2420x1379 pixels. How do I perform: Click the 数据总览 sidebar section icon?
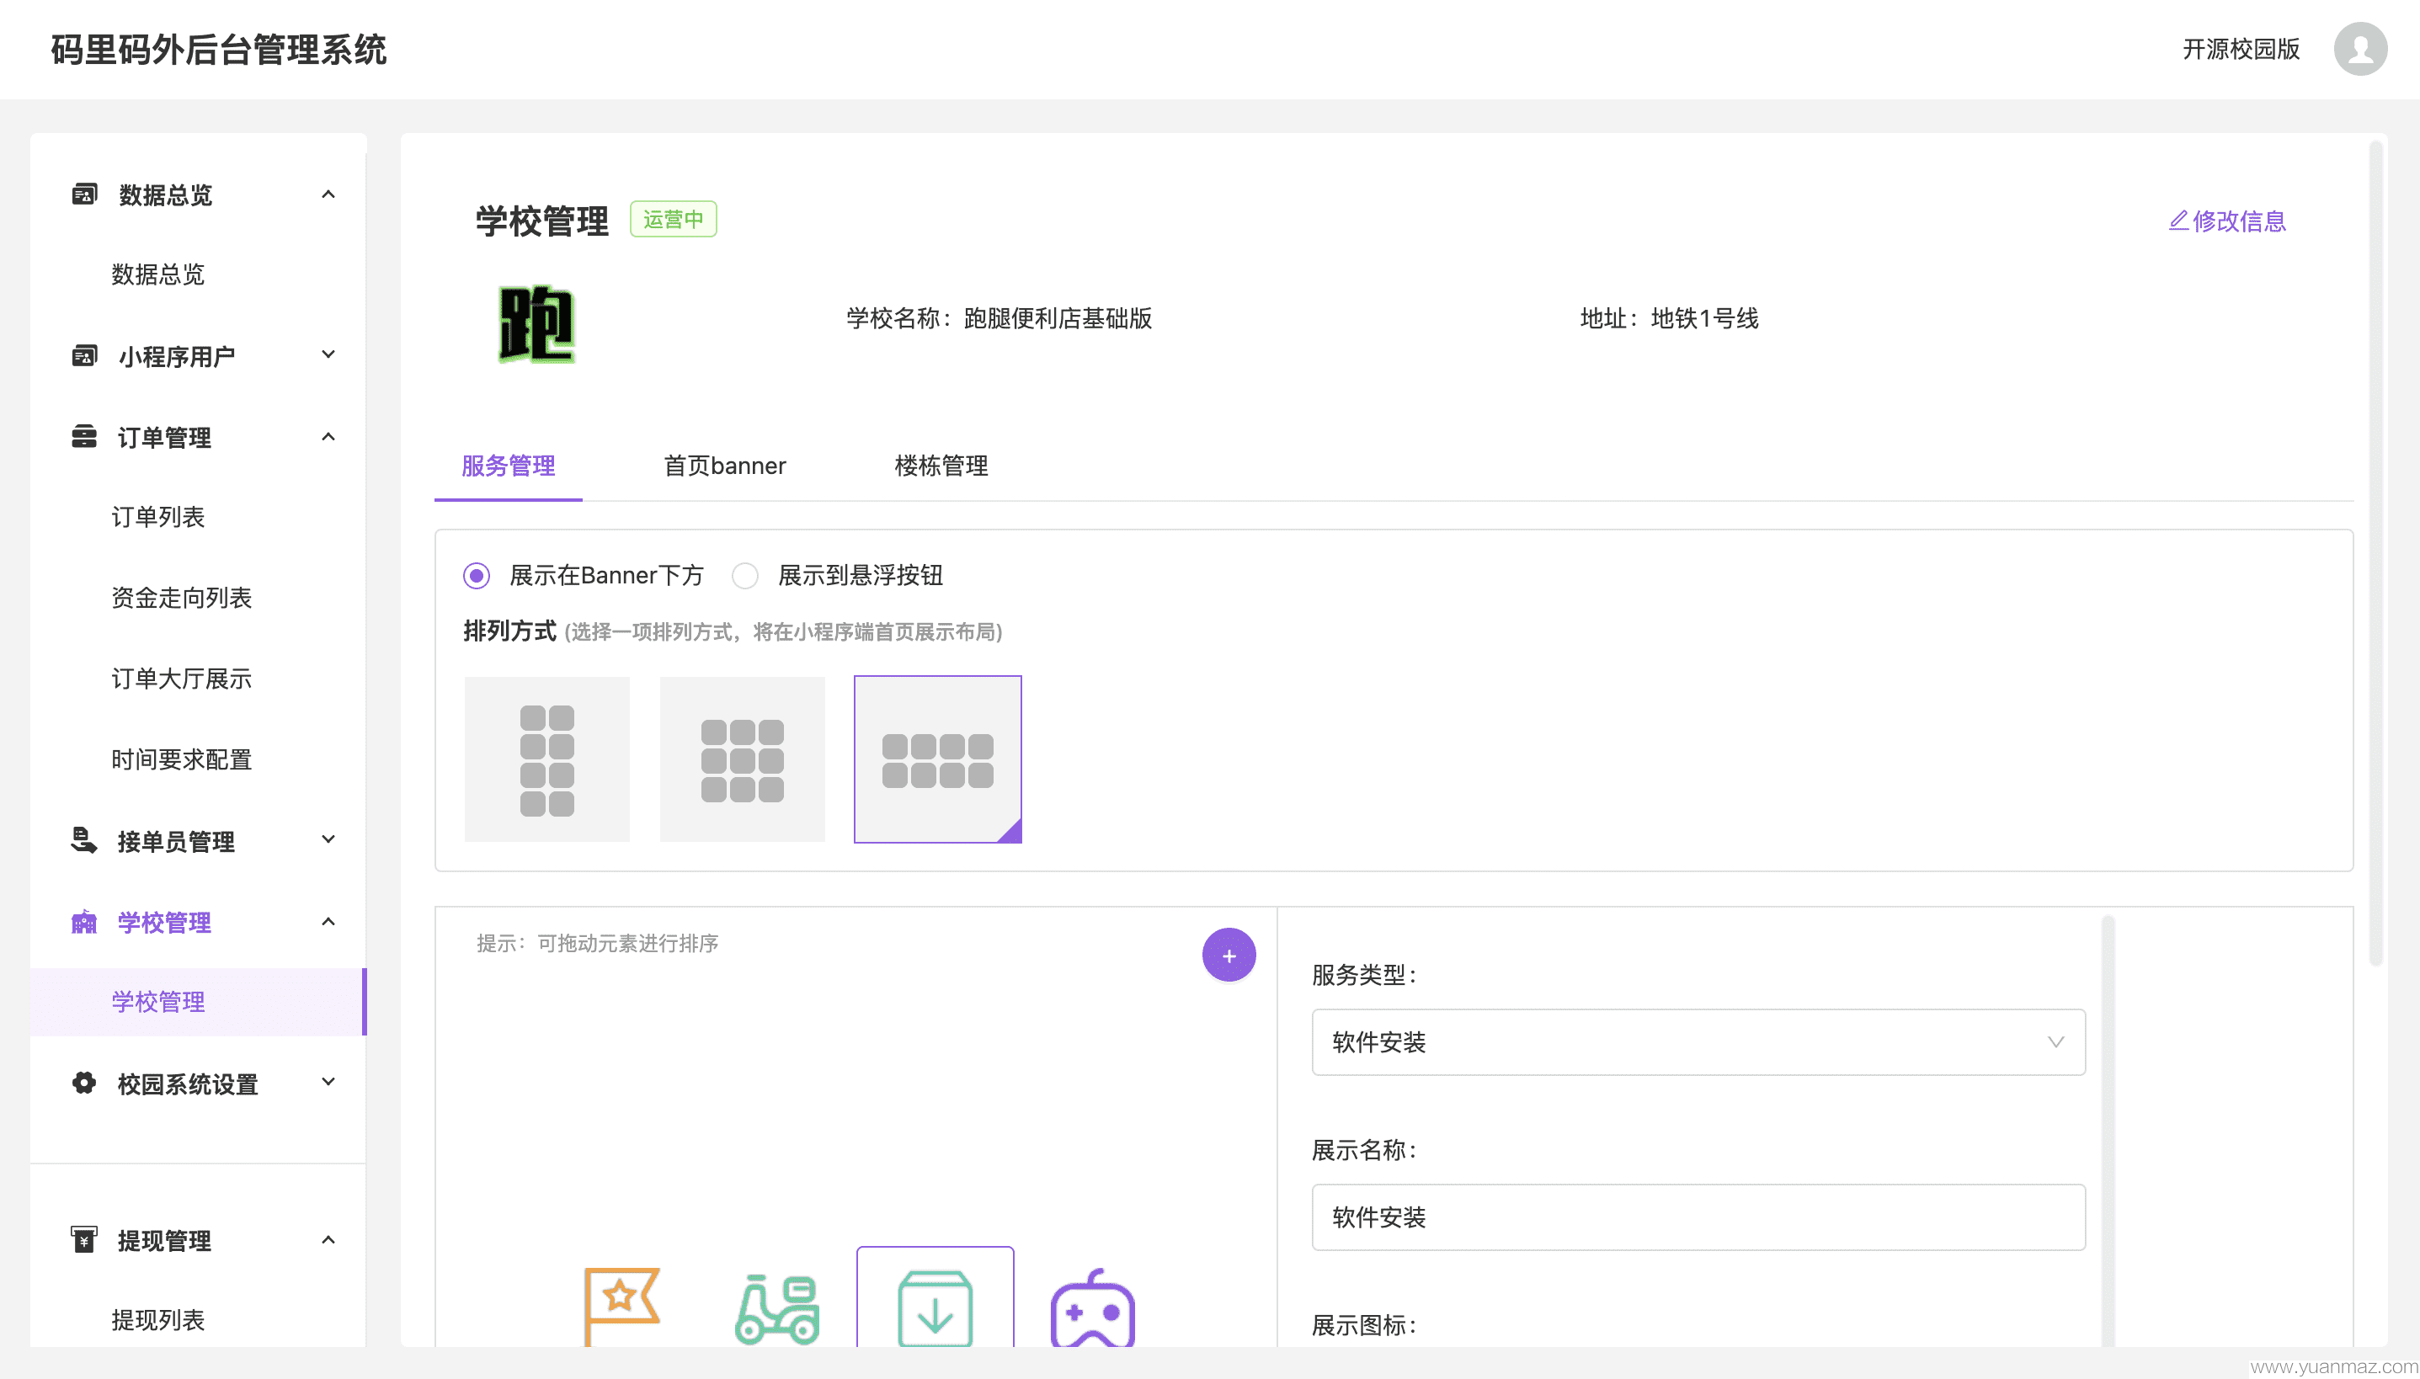click(84, 194)
